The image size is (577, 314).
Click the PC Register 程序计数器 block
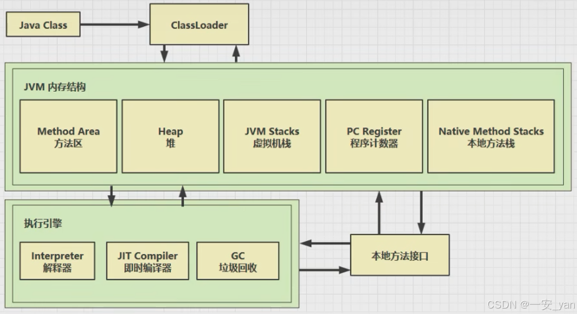[x=374, y=137]
